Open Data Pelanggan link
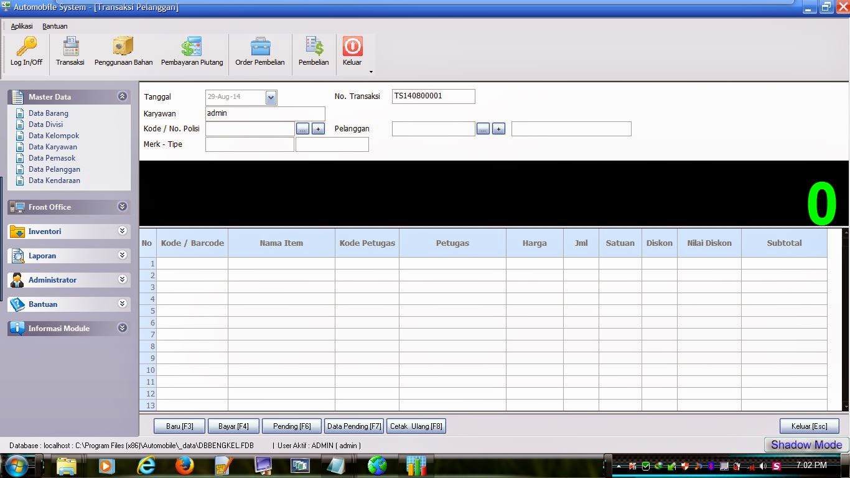The height and width of the screenshot is (478, 850). tap(54, 169)
